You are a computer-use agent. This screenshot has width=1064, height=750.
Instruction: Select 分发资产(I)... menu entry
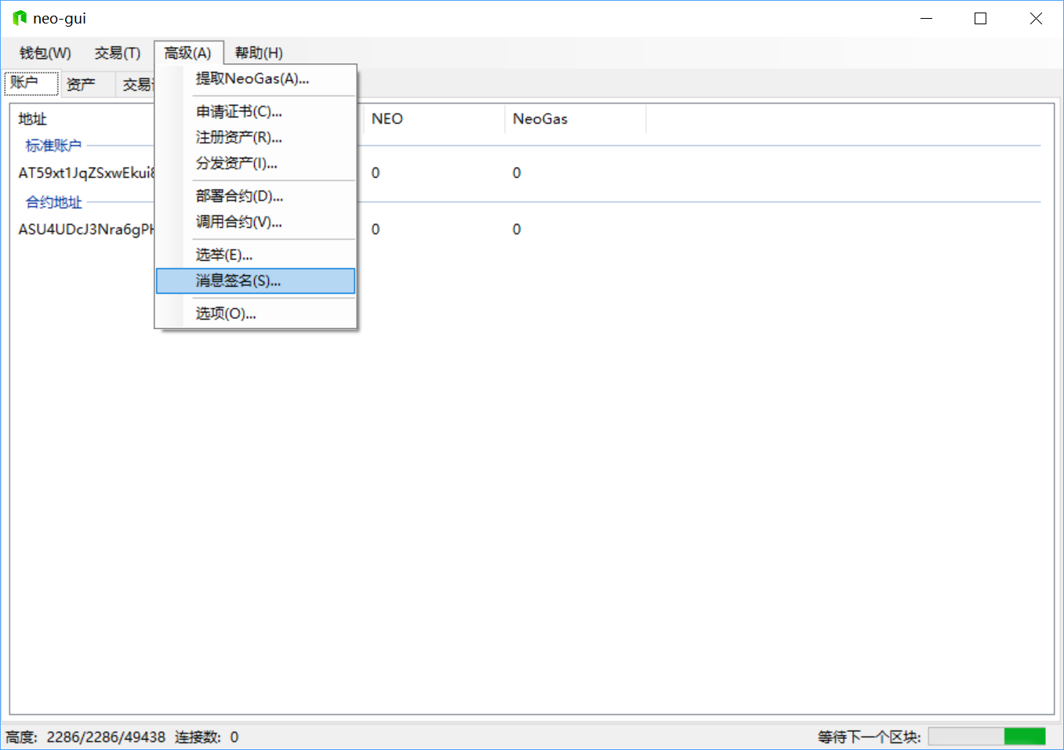click(x=256, y=164)
